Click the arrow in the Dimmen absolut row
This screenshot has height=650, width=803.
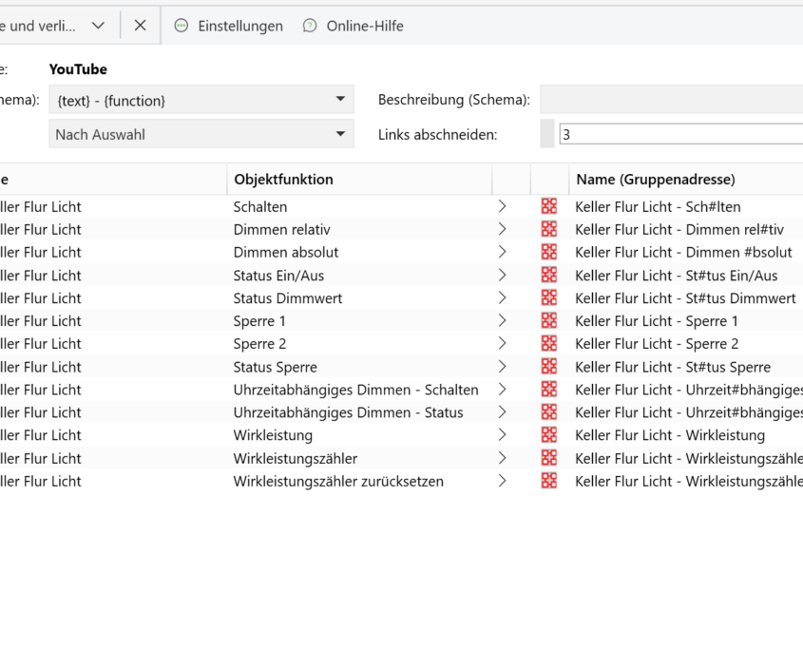click(502, 252)
